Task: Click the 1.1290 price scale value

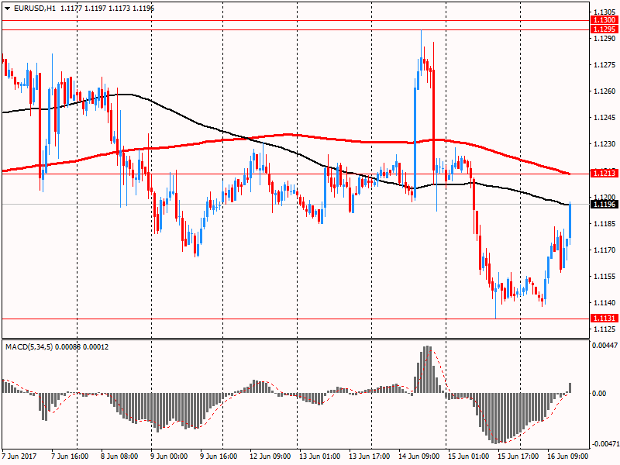Action: coord(604,38)
